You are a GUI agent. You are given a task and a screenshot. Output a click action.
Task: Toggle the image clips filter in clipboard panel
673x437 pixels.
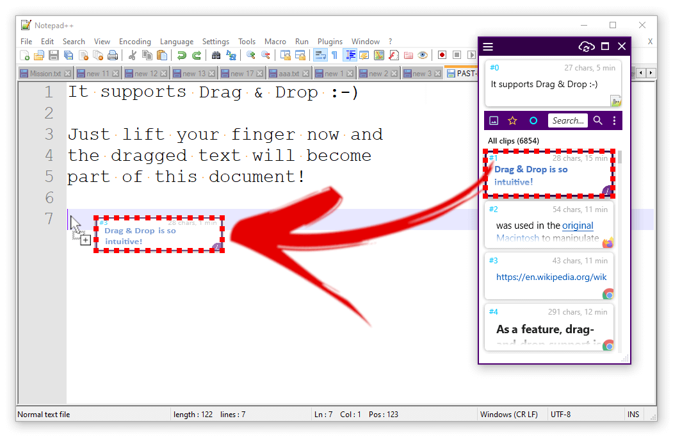click(494, 120)
